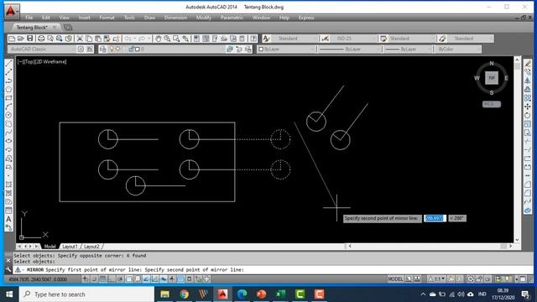This screenshot has width=537, height=302.
Task: Click the Windows search box in taskbar
Action: pos(86,294)
